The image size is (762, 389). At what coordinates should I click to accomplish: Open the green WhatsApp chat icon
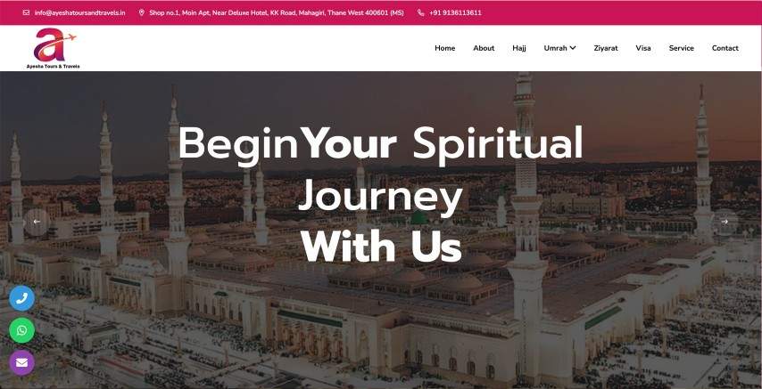click(x=22, y=330)
